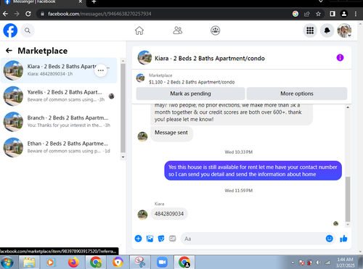This screenshot has width=363, height=269.
Task: Open the Facebook home logo
Action: point(10,30)
